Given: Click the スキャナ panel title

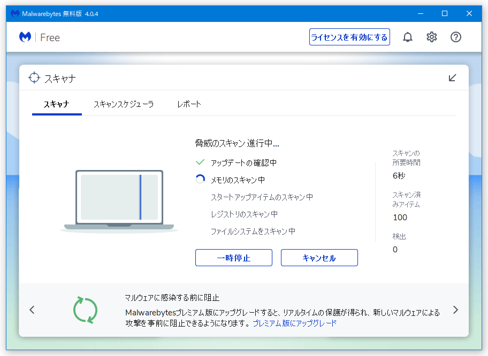Looking at the screenshot, I should (x=60, y=79).
